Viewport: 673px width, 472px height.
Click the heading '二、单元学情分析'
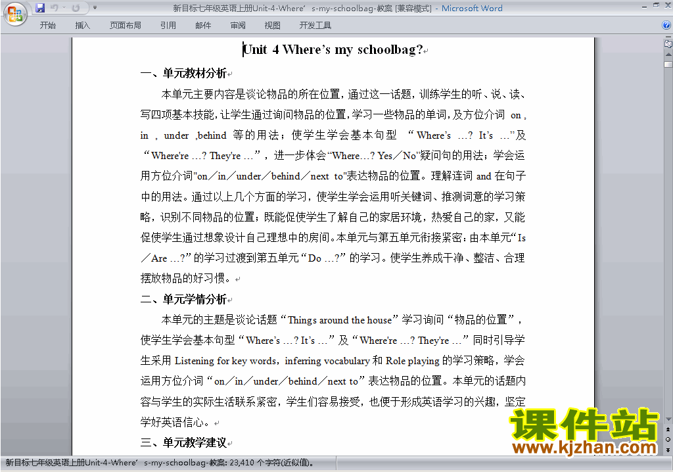[x=183, y=299]
